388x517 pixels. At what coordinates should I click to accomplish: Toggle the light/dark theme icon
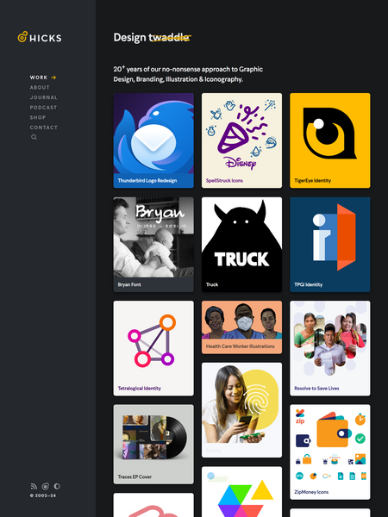(x=57, y=486)
